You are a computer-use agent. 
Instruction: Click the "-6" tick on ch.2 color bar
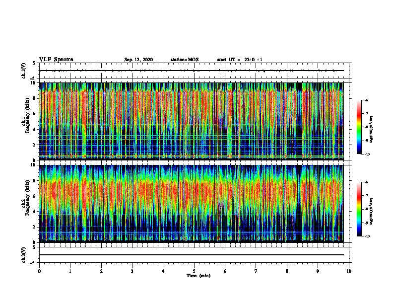(366, 182)
